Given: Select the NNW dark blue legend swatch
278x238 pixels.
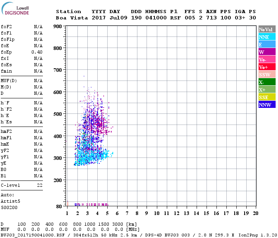Looking at the screenshot, I should coord(267,105).
